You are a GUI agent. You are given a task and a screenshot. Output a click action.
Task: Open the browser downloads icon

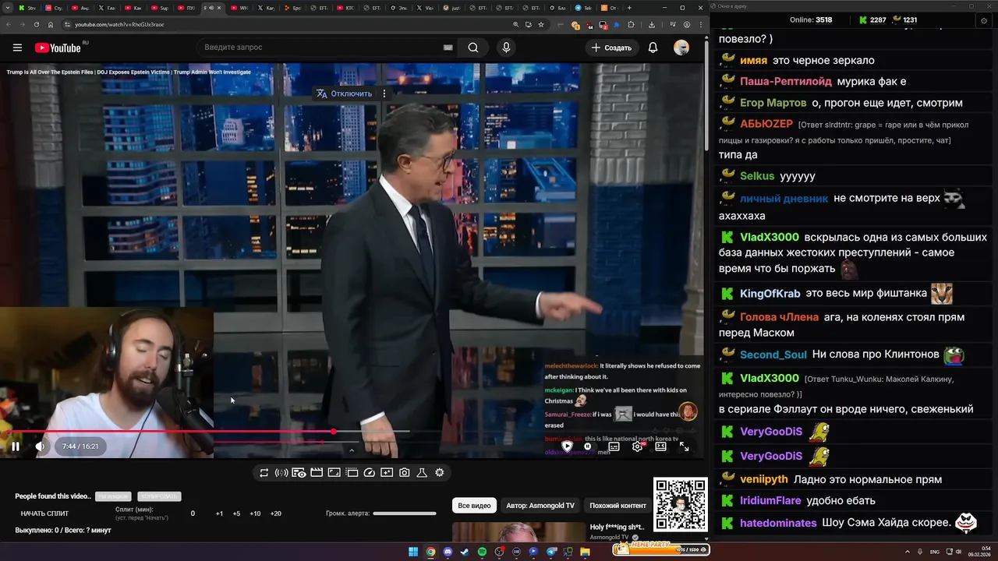click(x=652, y=24)
